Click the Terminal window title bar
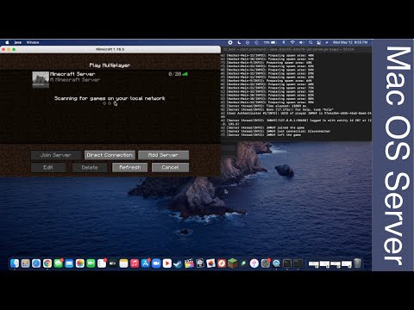Screen dimensions: 414x310 tap(297, 49)
